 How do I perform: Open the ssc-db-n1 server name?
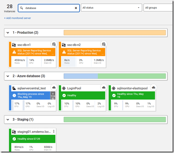24,45
